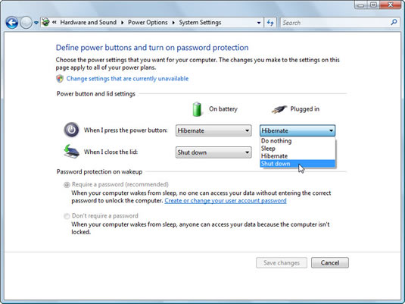
Task: Choose Sleep from the dropdown list
Action: click(x=298, y=149)
